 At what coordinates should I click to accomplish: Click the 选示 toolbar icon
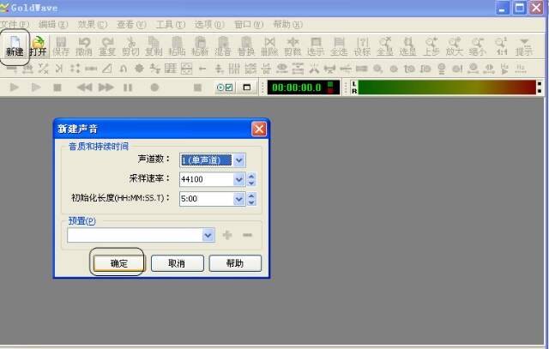point(316,46)
